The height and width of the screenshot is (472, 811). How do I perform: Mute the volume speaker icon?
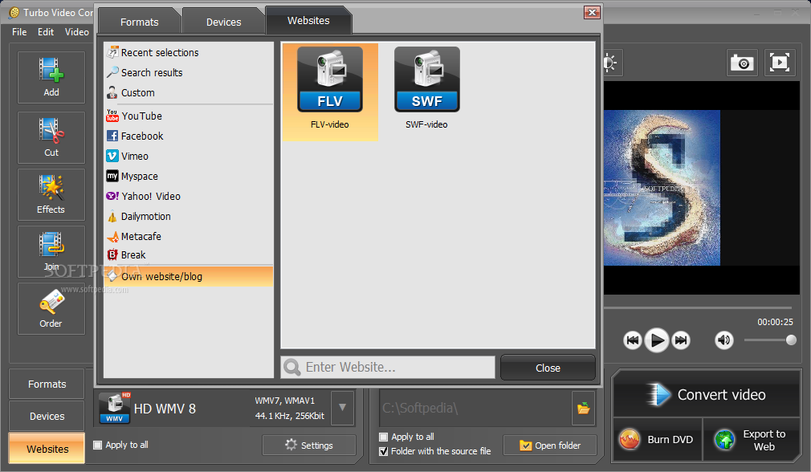click(723, 340)
